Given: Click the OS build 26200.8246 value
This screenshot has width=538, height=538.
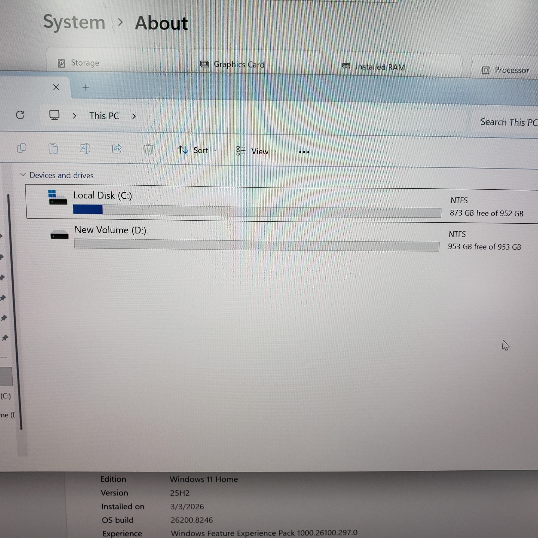Looking at the screenshot, I should click(x=192, y=520).
